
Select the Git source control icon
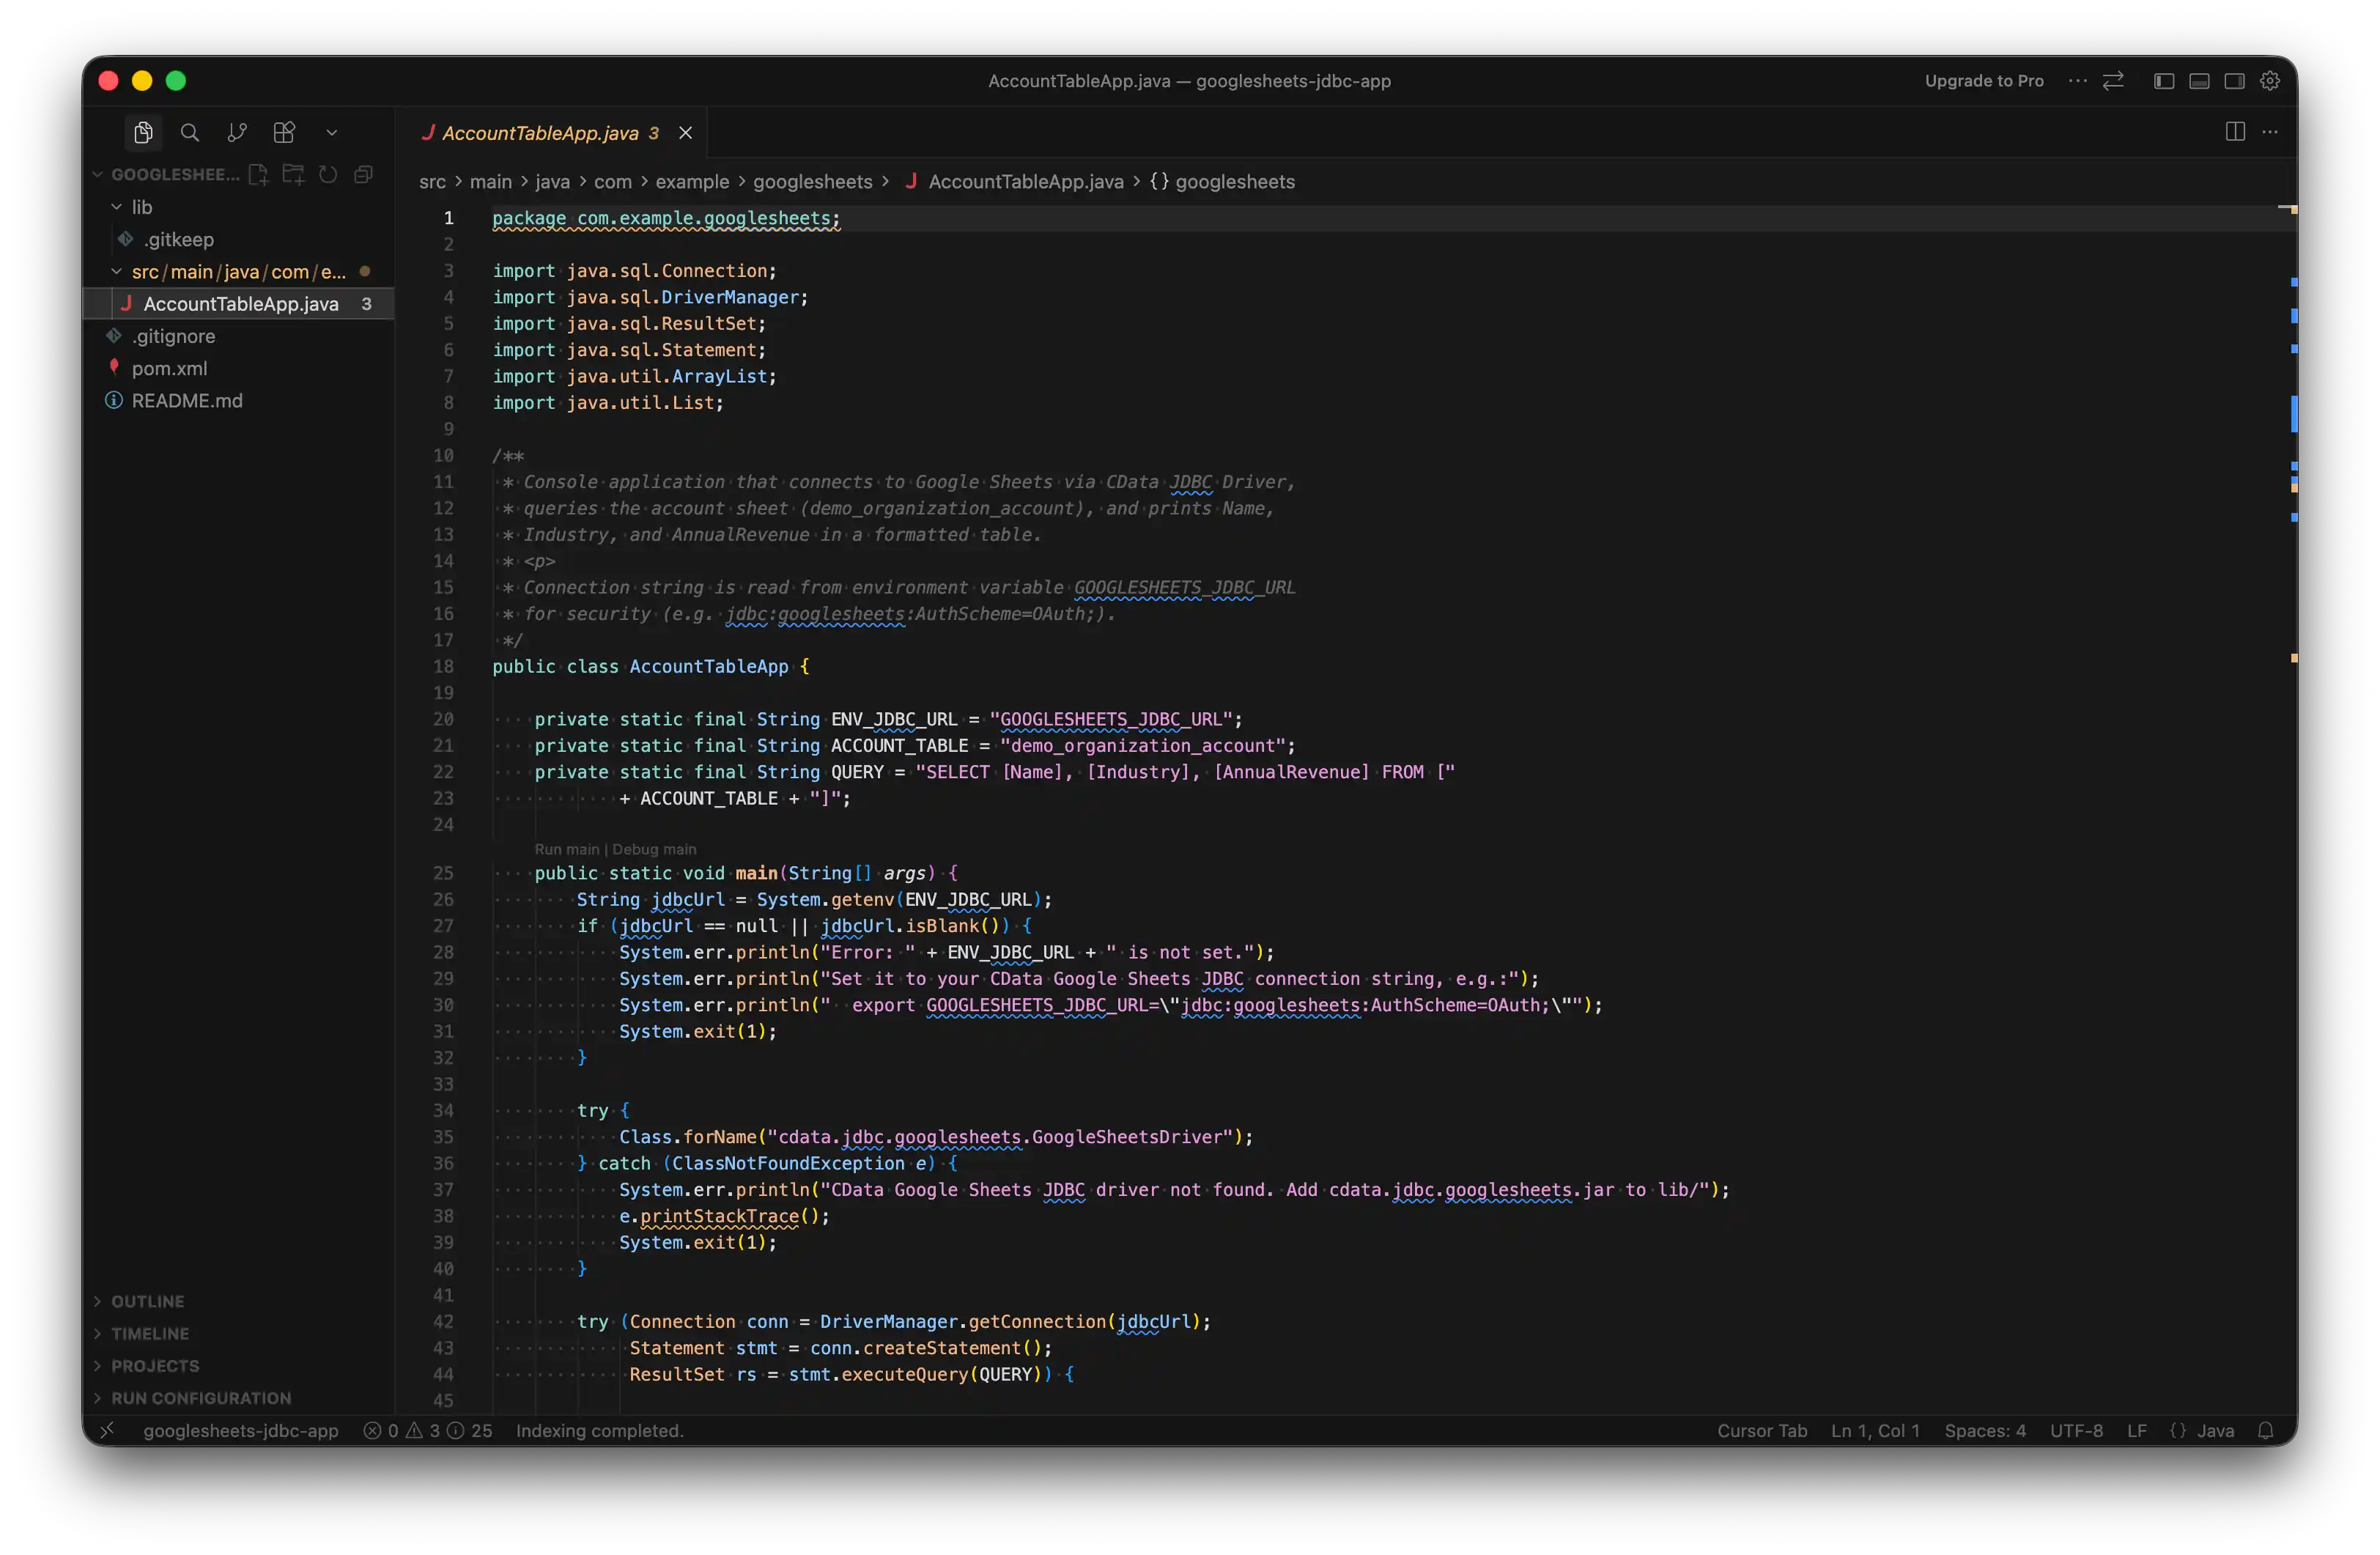coord(237,131)
